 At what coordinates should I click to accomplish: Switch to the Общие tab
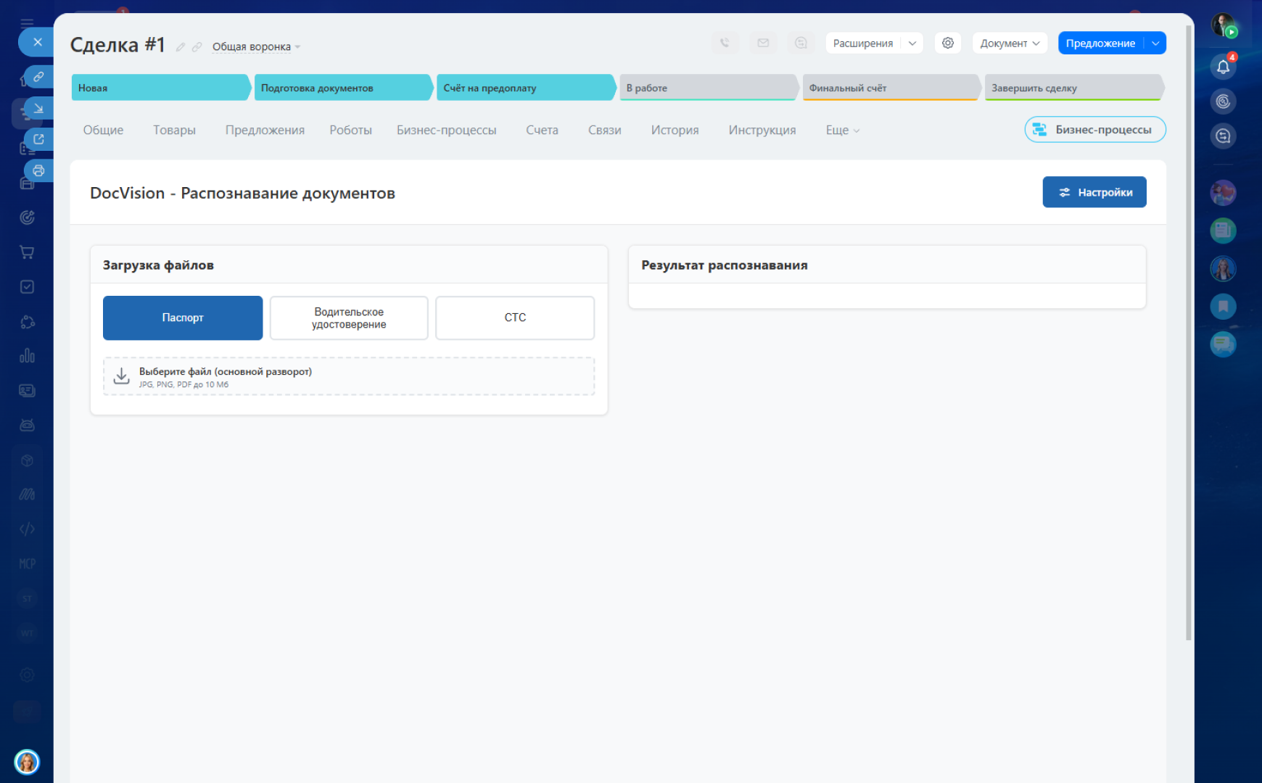(x=103, y=130)
